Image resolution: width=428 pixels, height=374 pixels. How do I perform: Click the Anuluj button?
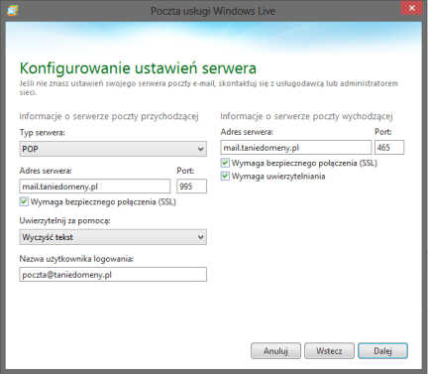[275, 351]
